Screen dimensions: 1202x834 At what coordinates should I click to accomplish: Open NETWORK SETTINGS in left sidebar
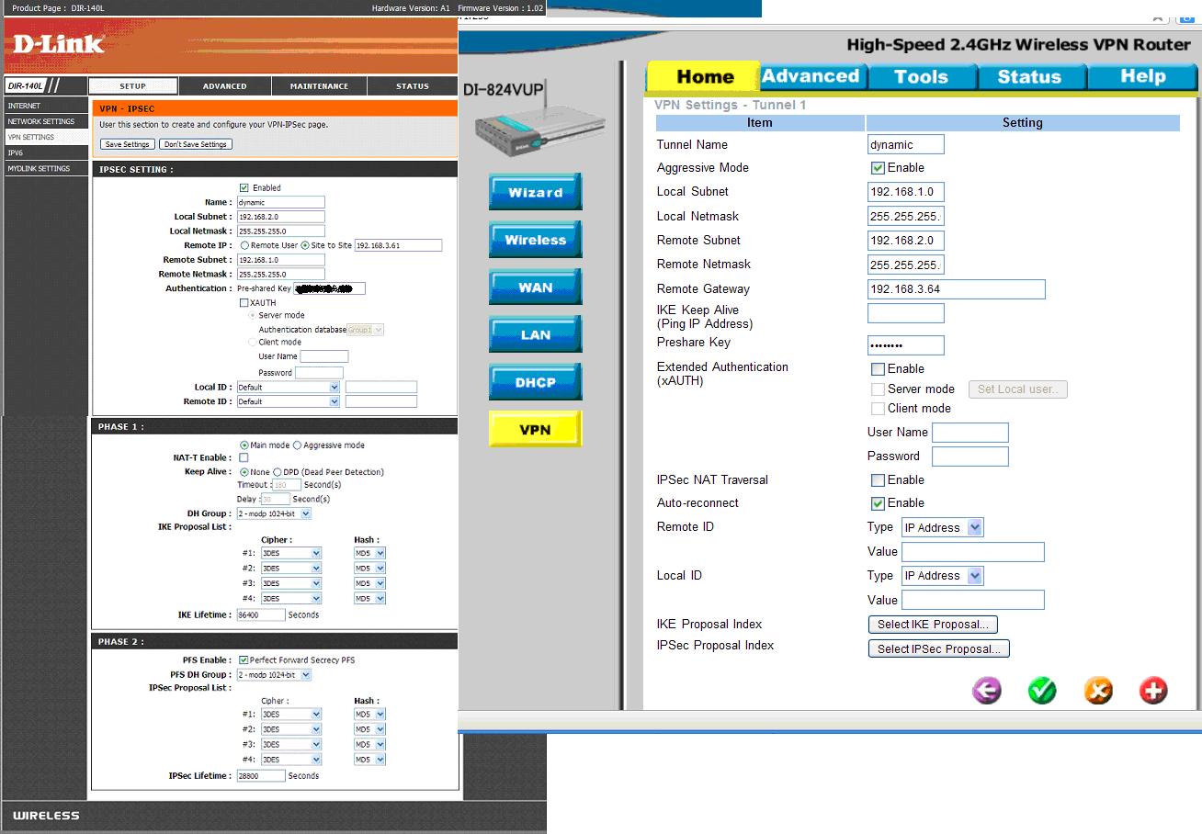pos(41,121)
